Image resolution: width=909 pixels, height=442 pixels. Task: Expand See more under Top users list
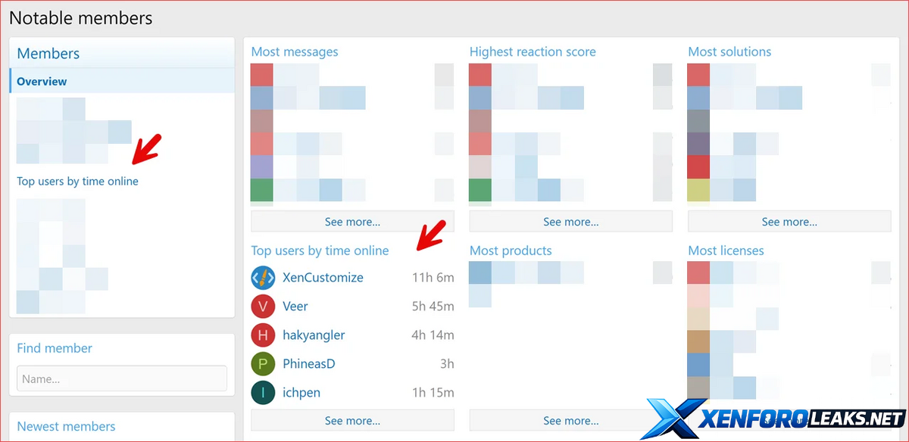pyautogui.click(x=352, y=421)
